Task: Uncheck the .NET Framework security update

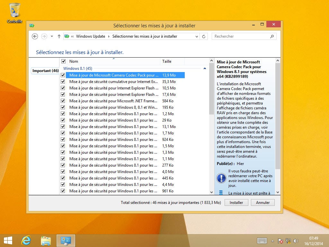Action: pos(63,101)
